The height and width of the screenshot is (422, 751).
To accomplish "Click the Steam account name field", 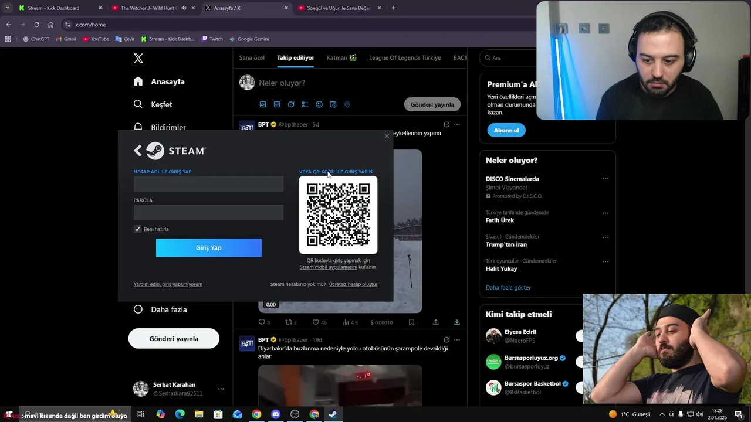I will point(208,184).
